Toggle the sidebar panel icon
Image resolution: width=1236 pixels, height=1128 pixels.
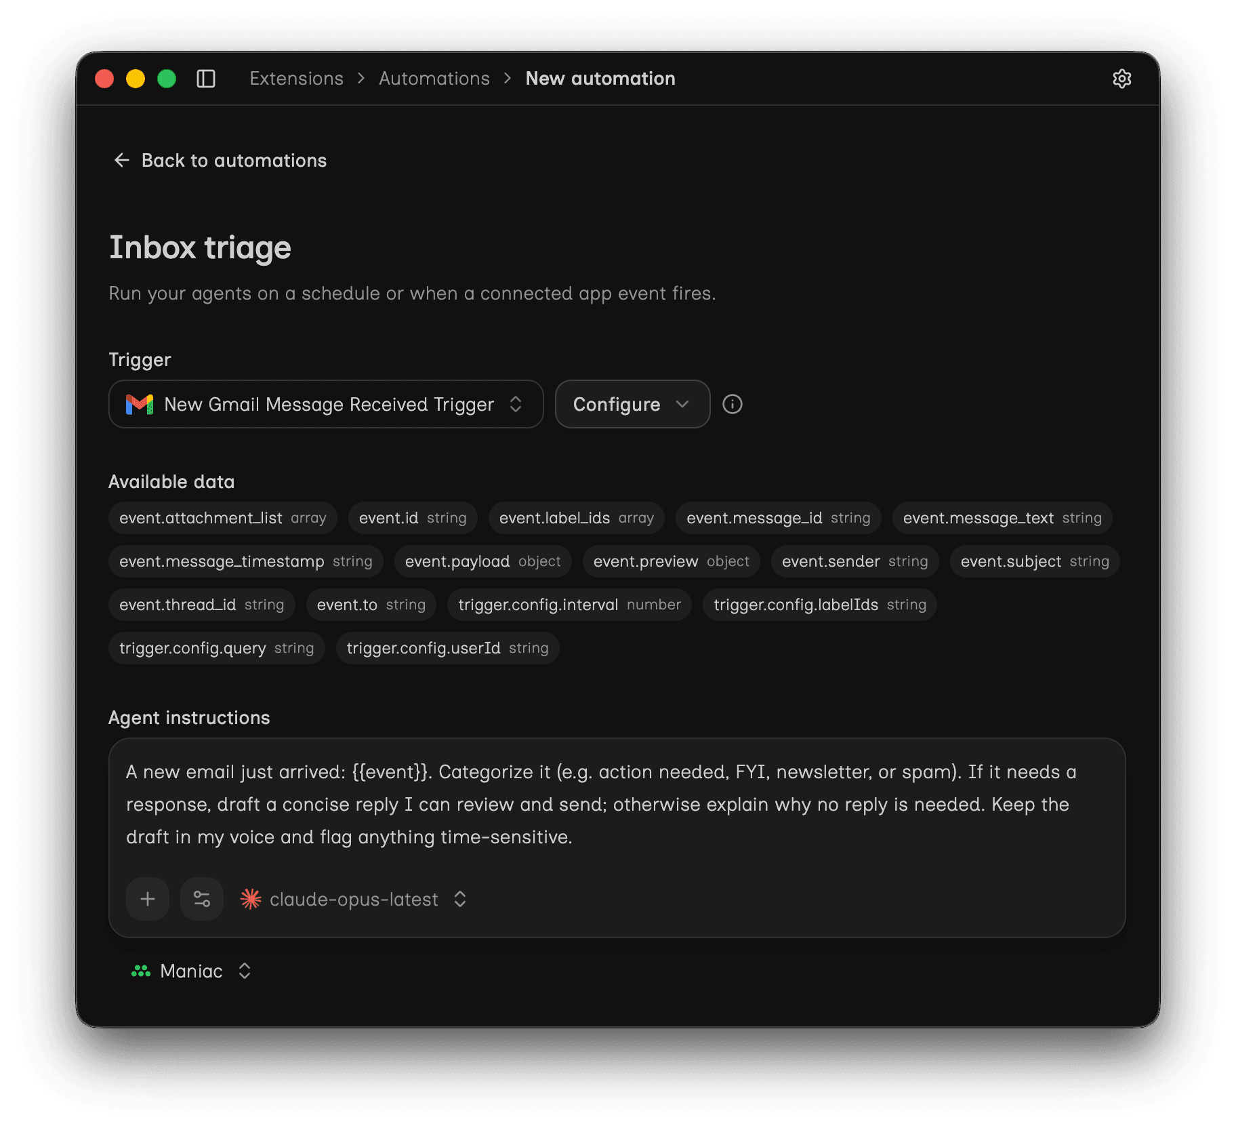coord(206,79)
